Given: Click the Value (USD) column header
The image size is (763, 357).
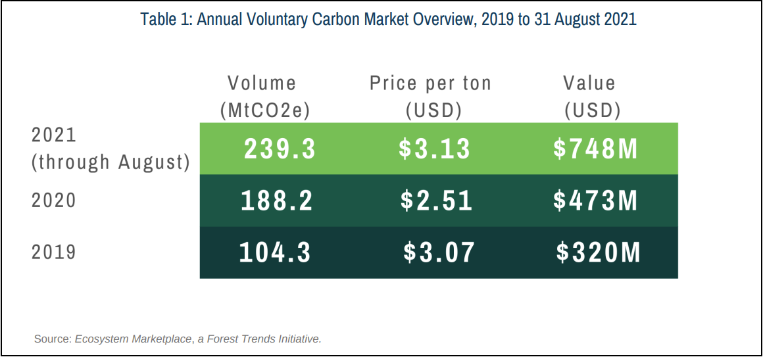Looking at the screenshot, I should (x=592, y=97).
